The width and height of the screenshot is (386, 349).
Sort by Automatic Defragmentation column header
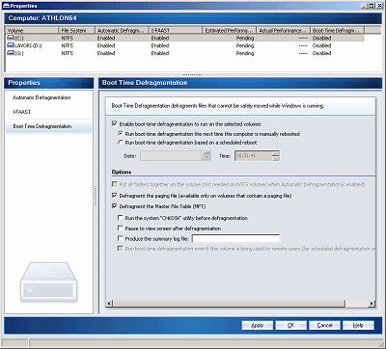(x=123, y=30)
